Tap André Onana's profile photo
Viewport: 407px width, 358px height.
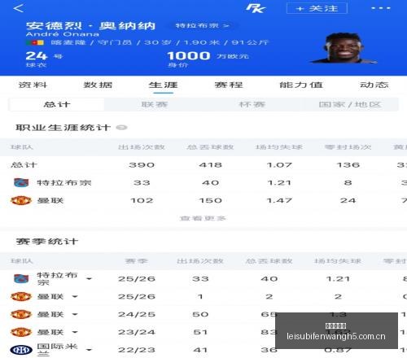pyautogui.click(x=344, y=48)
